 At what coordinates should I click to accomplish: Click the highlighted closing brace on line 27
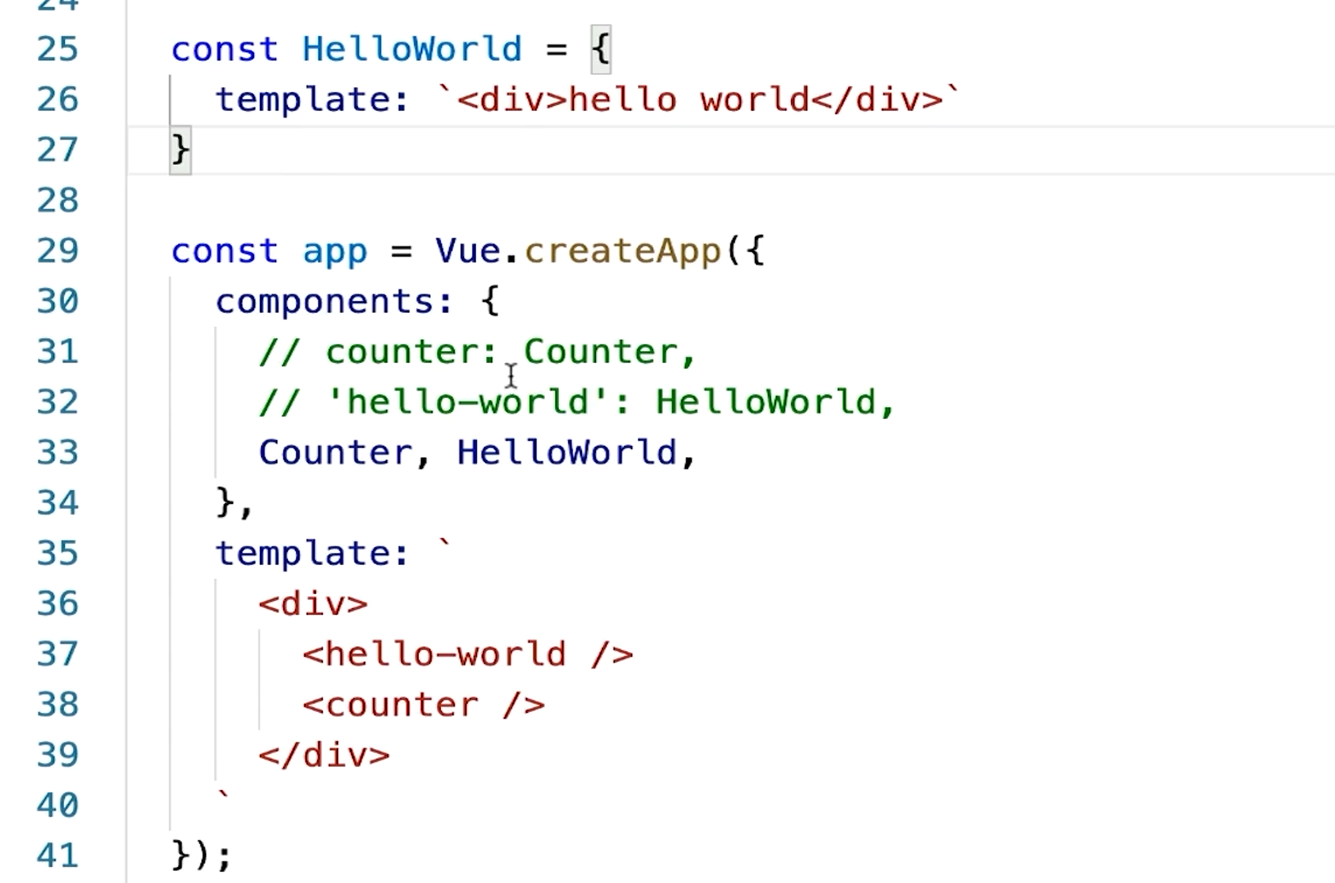click(180, 150)
